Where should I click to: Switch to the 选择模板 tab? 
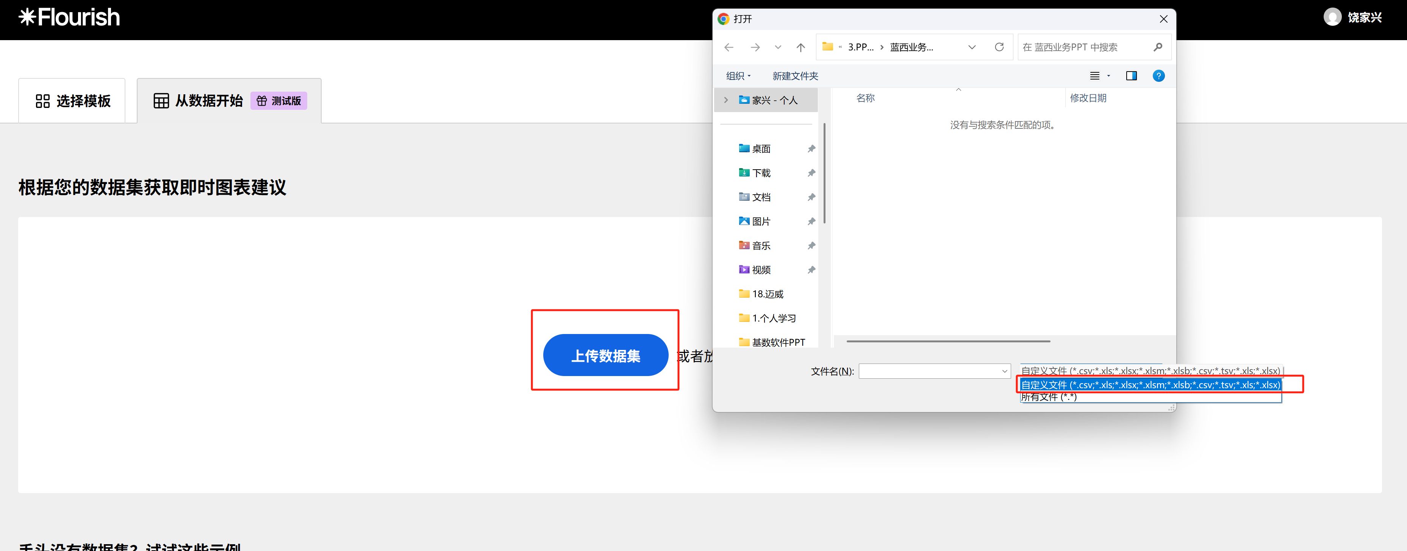coord(73,101)
